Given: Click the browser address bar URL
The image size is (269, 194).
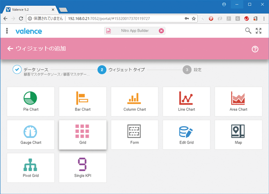Looking at the screenshot, I should (117, 19).
